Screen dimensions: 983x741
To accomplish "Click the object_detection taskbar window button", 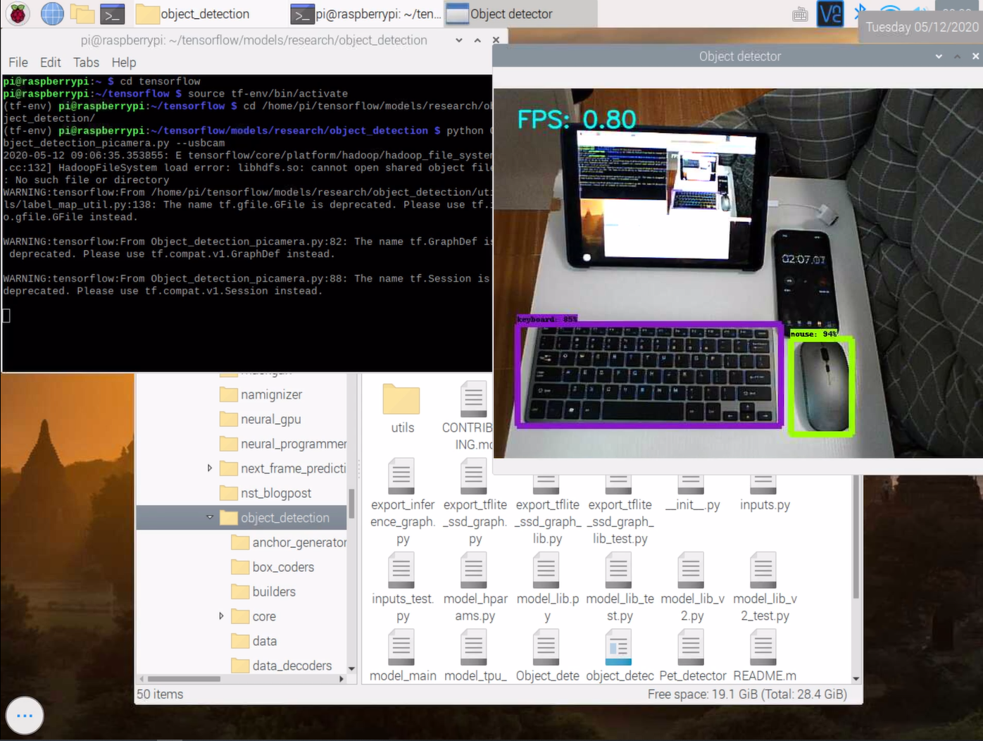I will [204, 14].
